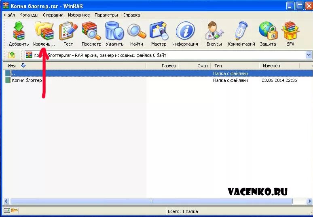Screen dimensions: 313x217
Task: Open the Операции menu
Action: pyautogui.click(x=53, y=15)
